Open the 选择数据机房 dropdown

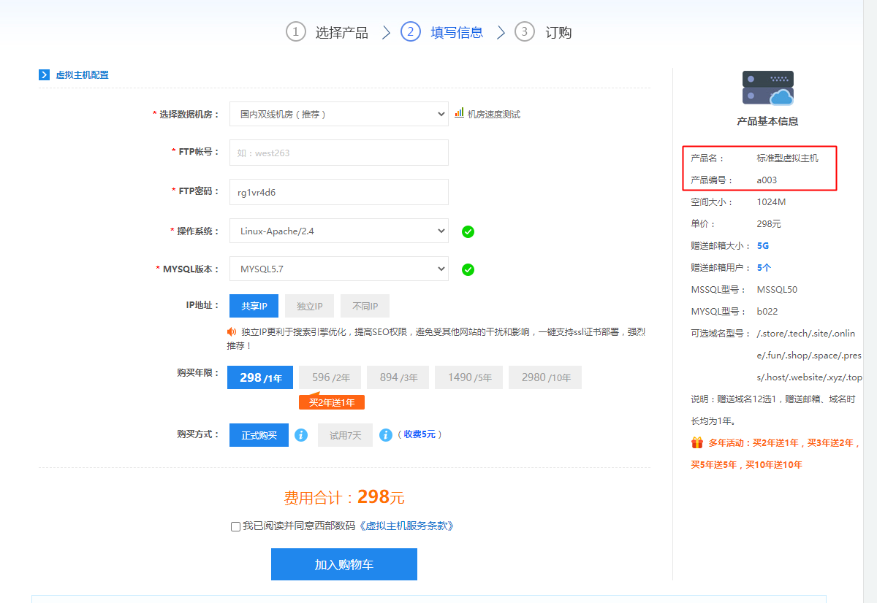[338, 114]
